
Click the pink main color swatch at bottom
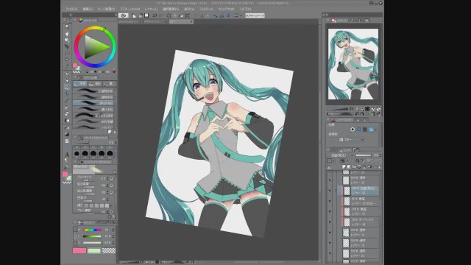[x=79, y=250]
